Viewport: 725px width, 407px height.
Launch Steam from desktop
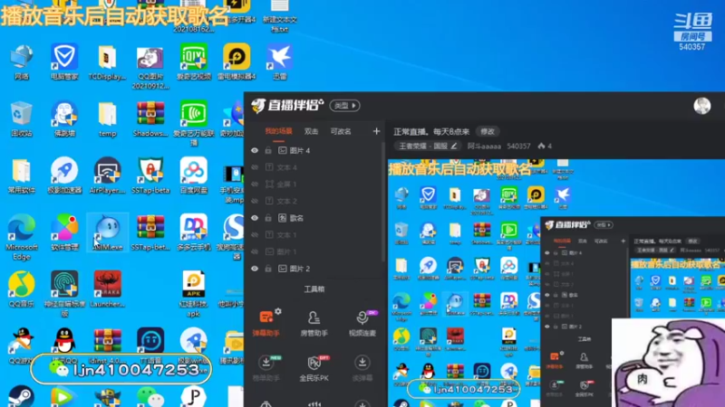click(x=21, y=396)
